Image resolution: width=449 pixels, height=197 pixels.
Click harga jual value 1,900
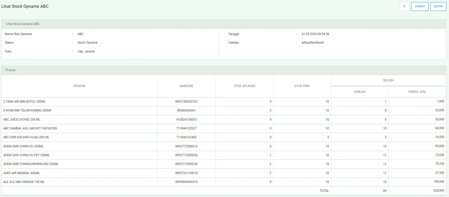pyautogui.click(x=440, y=101)
